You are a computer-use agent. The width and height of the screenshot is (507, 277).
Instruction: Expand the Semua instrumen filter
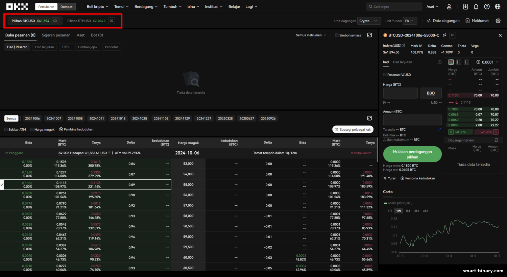coord(311,35)
